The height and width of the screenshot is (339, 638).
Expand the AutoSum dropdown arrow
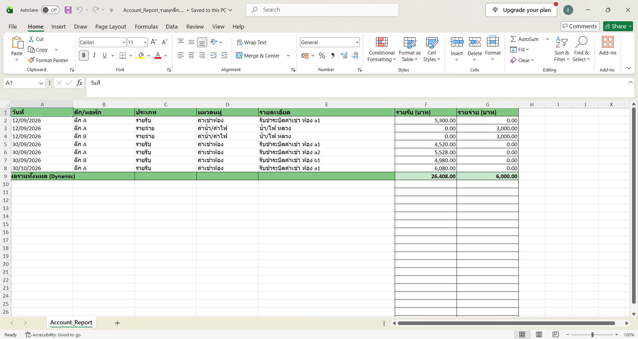click(547, 39)
